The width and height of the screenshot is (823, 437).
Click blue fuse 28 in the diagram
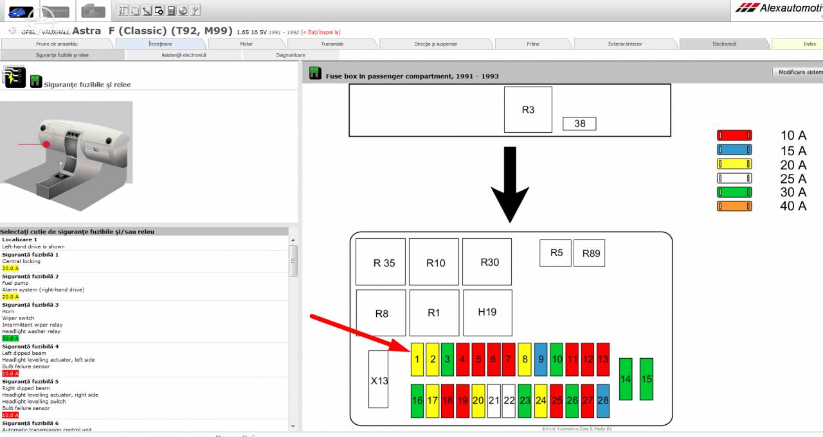click(x=603, y=400)
